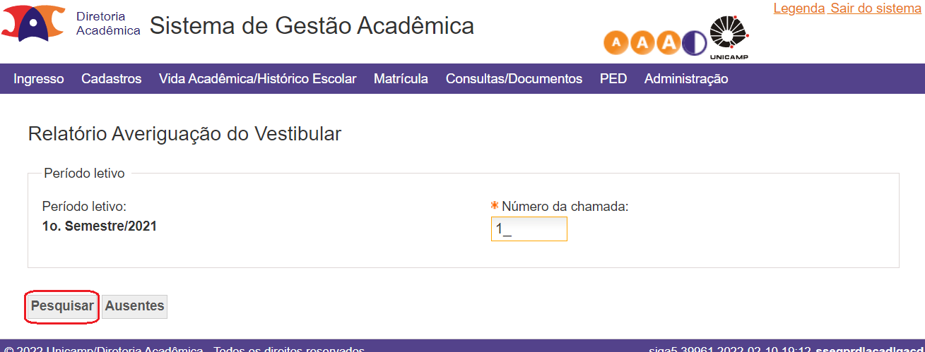Click the Diretoria Acadêmica text beside logo
This screenshot has height=352, width=925.
coord(108,23)
